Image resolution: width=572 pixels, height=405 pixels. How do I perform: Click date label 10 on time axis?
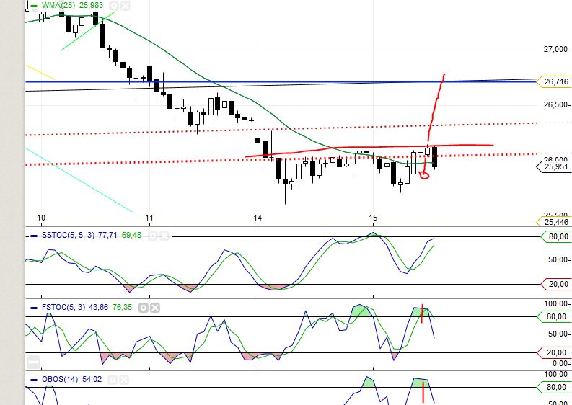[x=41, y=218]
